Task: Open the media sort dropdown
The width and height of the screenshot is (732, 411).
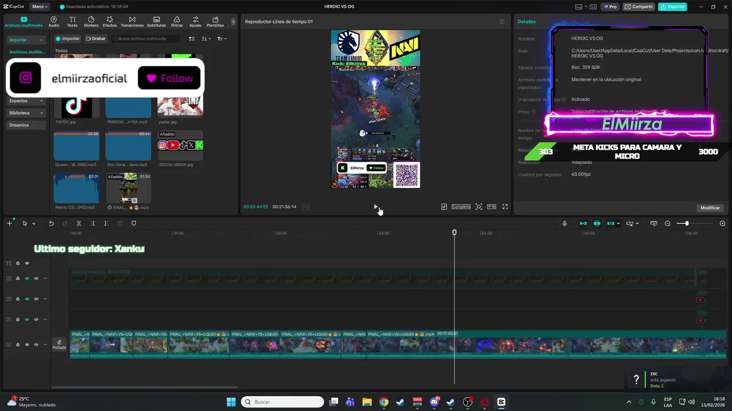Action: (206, 39)
